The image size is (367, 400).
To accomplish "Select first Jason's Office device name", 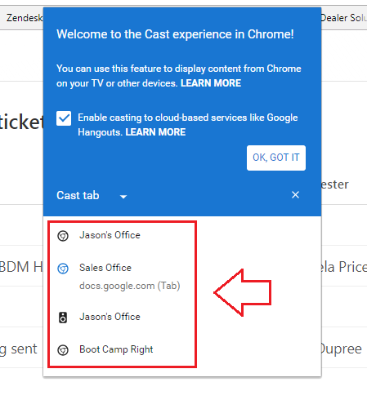I will point(110,235).
